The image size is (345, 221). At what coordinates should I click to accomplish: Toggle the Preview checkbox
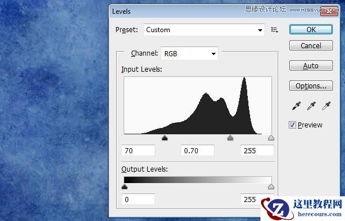point(292,125)
